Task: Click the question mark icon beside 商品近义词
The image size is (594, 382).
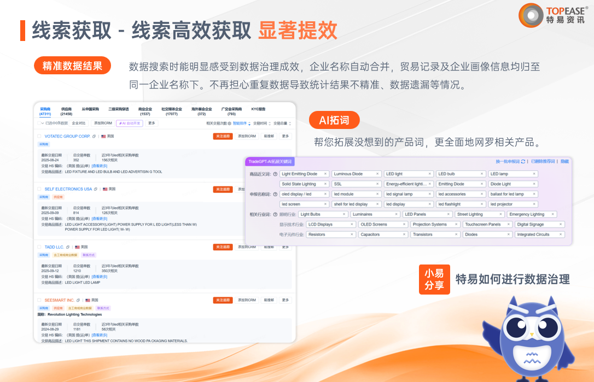Action: click(x=275, y=173)
